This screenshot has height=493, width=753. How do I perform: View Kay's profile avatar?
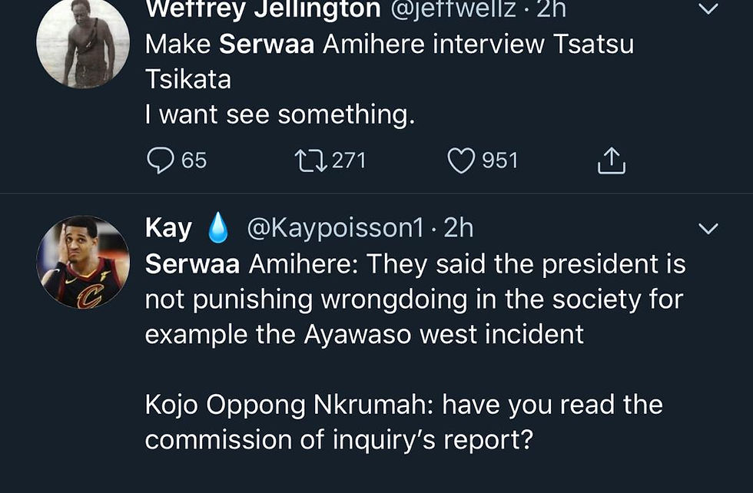point(83,261)
